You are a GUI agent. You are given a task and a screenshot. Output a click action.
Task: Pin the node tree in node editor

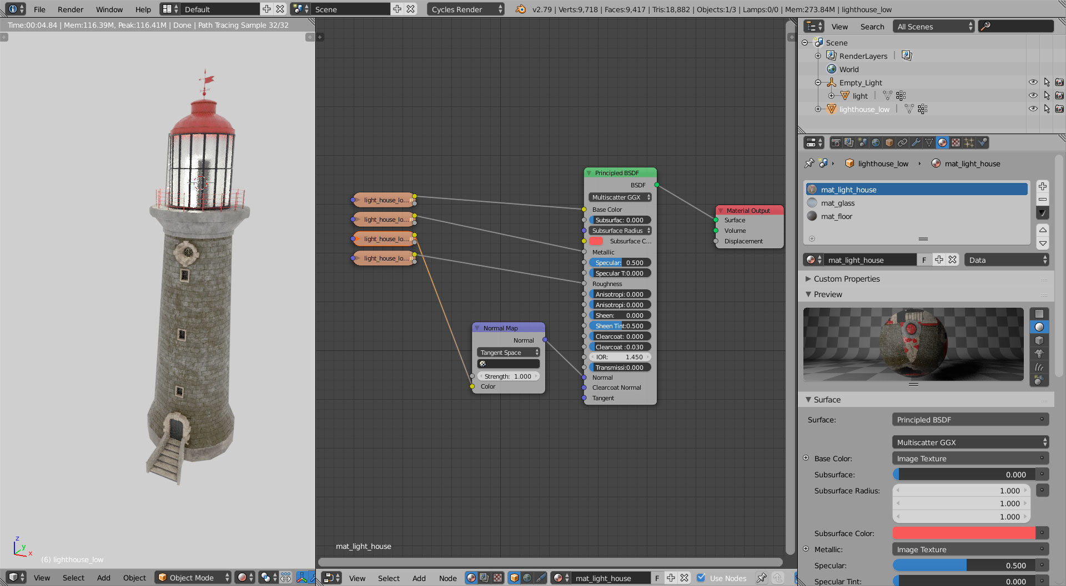[x=762, y=578]
